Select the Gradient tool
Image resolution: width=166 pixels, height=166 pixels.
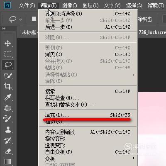pos(8,161)
